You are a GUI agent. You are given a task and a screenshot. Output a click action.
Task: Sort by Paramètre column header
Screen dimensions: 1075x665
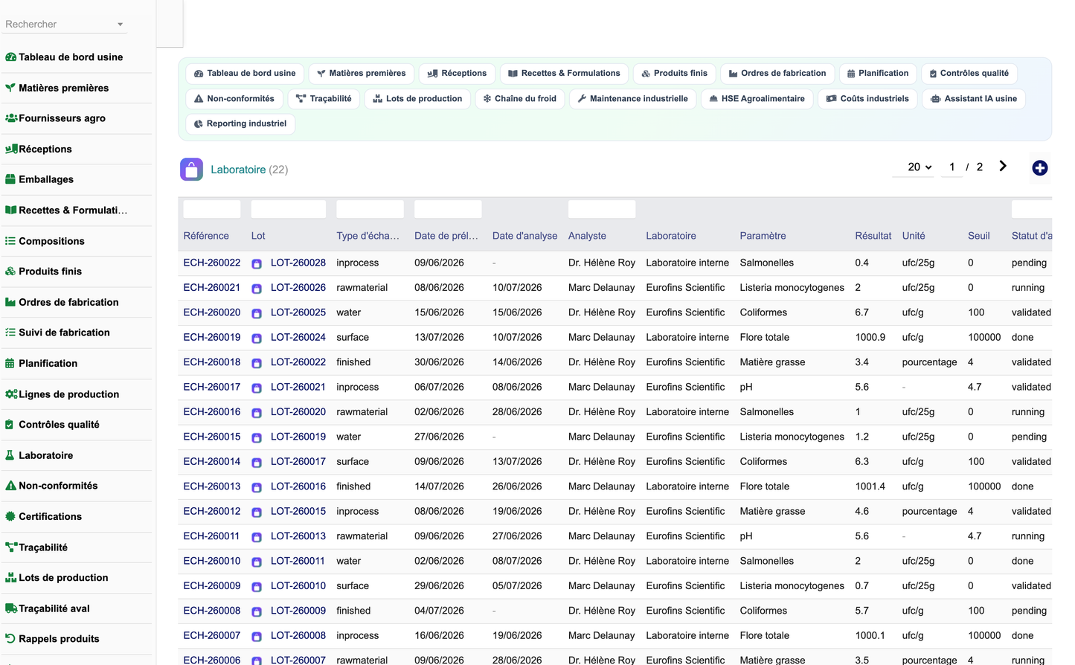763,236
